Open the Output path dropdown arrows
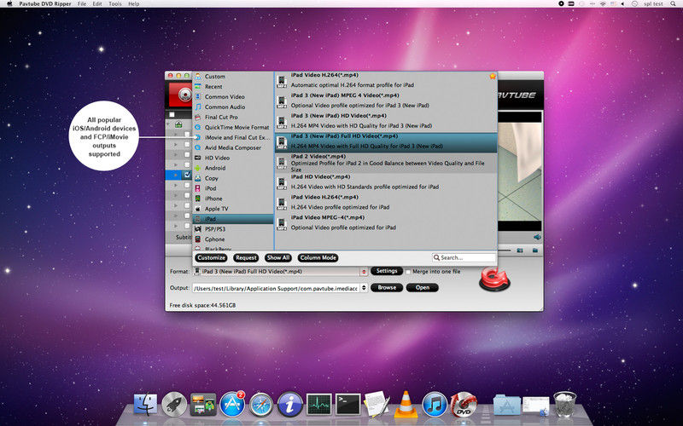This screenshot has width=683, height=426. 364,288
